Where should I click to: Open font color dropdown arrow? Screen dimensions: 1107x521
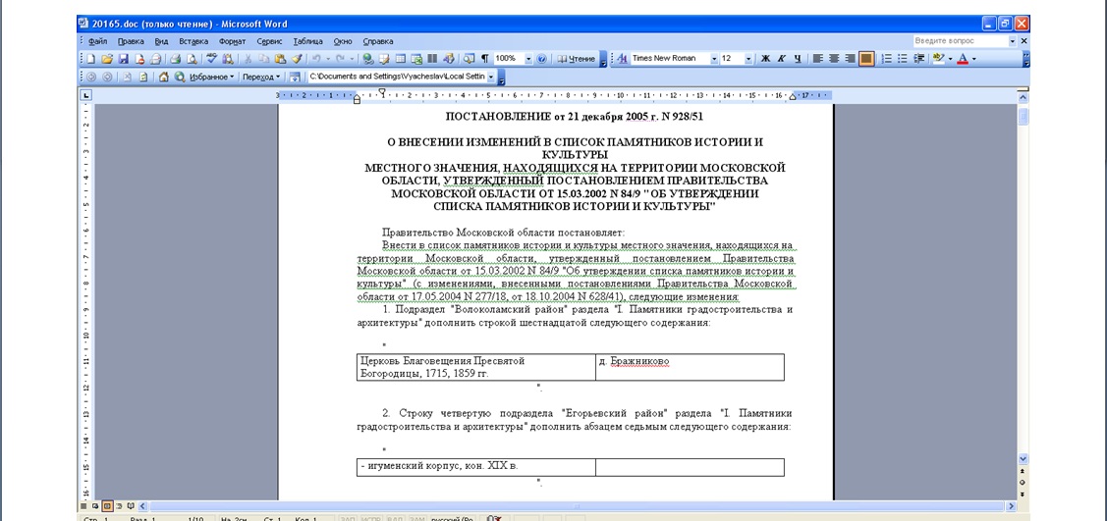pos(974,59)
